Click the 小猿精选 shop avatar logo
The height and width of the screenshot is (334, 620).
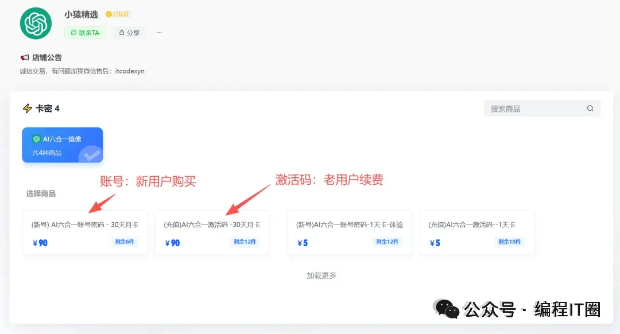click(x=36, y=24)
